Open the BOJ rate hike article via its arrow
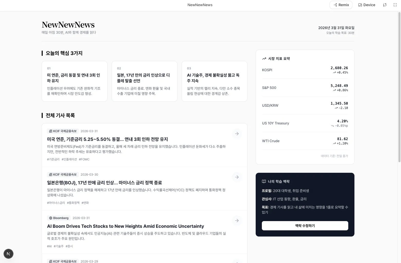This screenshot has height=263, width=401. (x=237, y=177)
